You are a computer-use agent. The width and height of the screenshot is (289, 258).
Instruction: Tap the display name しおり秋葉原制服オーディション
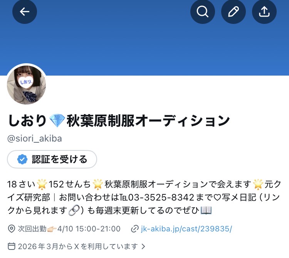click(119, 121)
